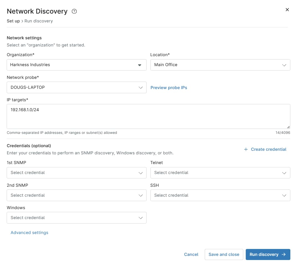
Task: Click the SSH field's chevron icon
Action: (284, 195)
